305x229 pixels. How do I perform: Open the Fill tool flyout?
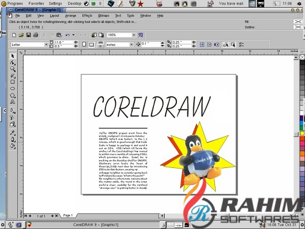click(13, 146)
